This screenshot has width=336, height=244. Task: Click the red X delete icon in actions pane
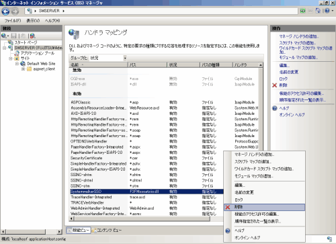pos(274,85)
